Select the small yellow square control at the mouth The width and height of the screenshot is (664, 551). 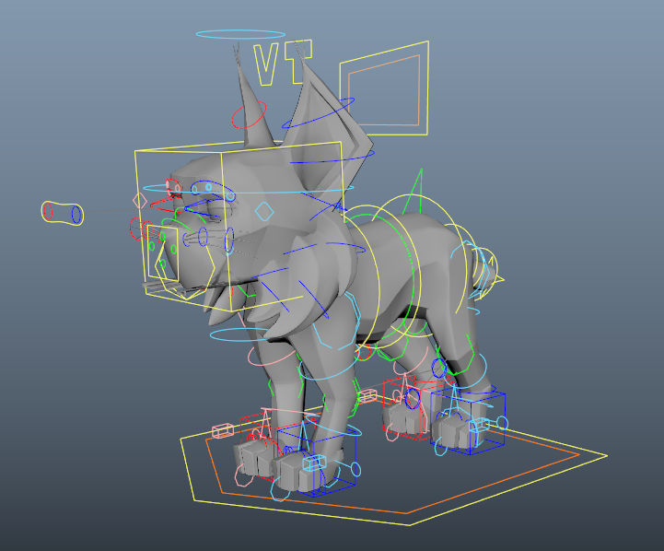click(163, 252)
